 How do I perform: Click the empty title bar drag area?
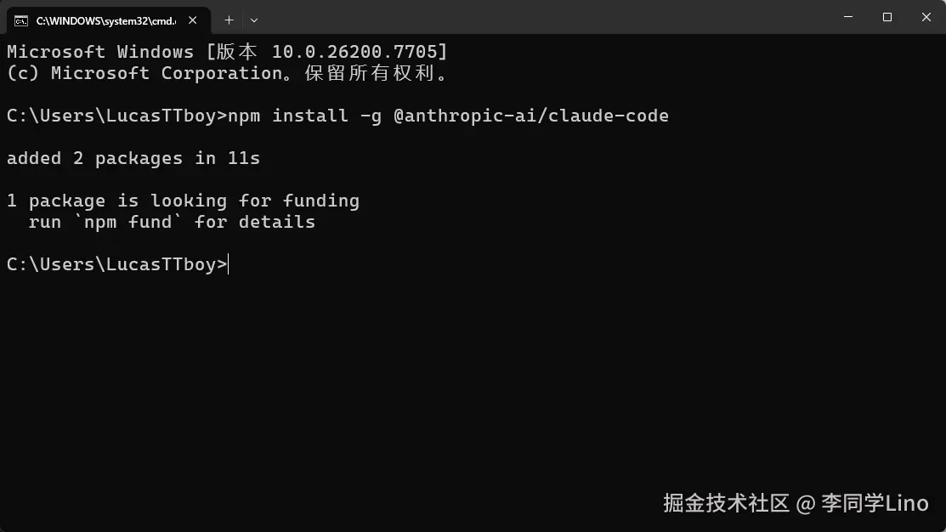coord(544,17)
